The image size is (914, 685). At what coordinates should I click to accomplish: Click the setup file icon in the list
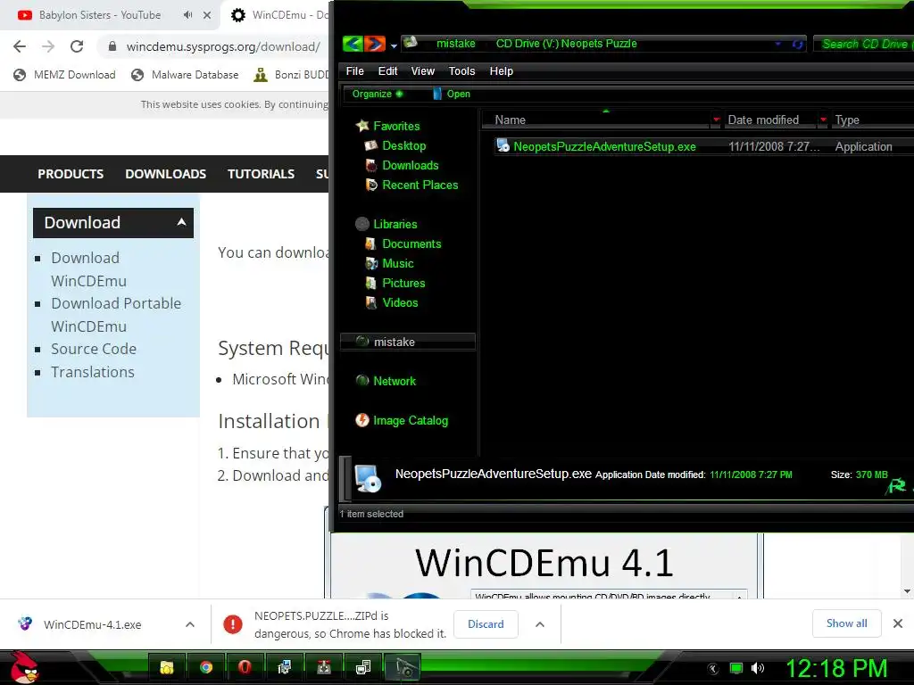[x=503, y=145]
